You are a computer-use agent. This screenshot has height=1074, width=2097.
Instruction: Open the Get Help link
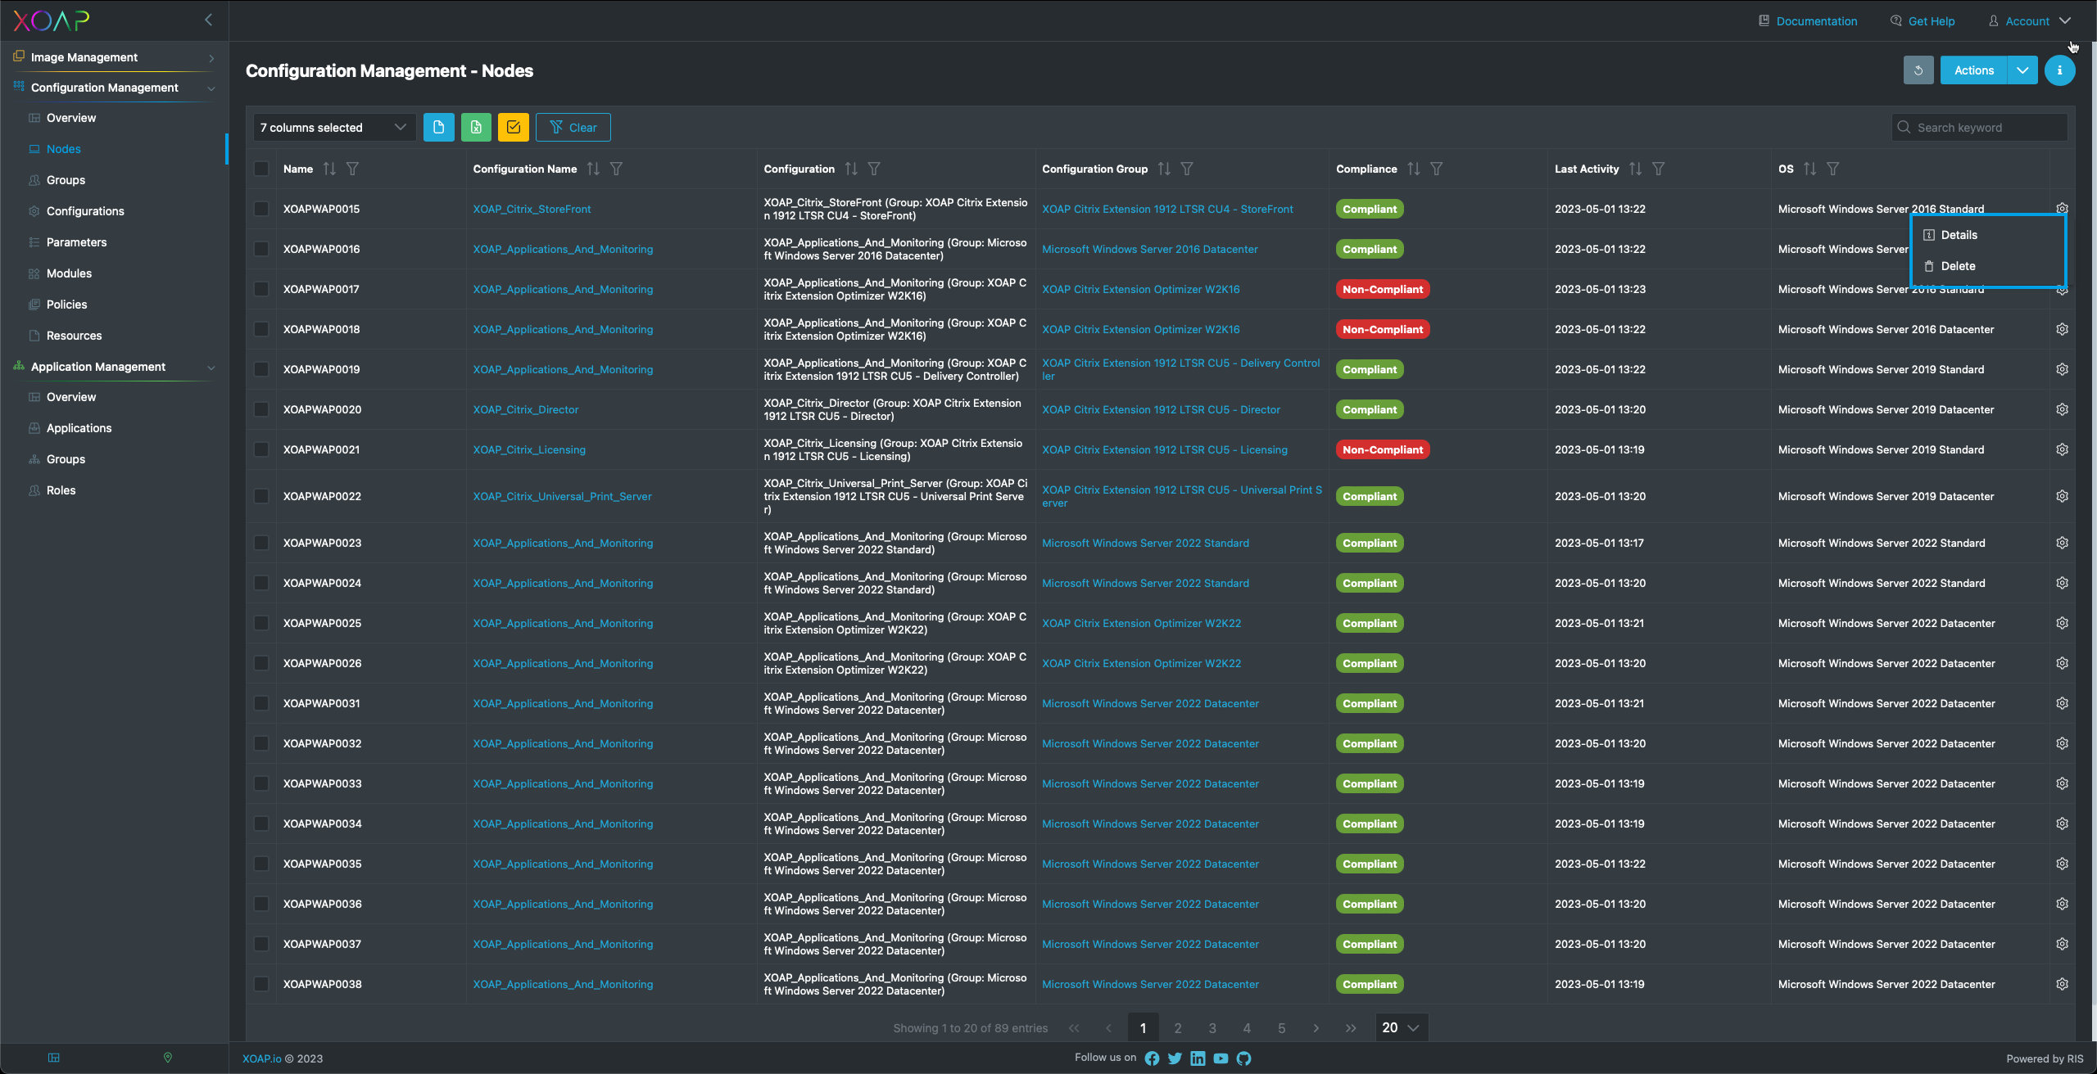[1923, 21]
